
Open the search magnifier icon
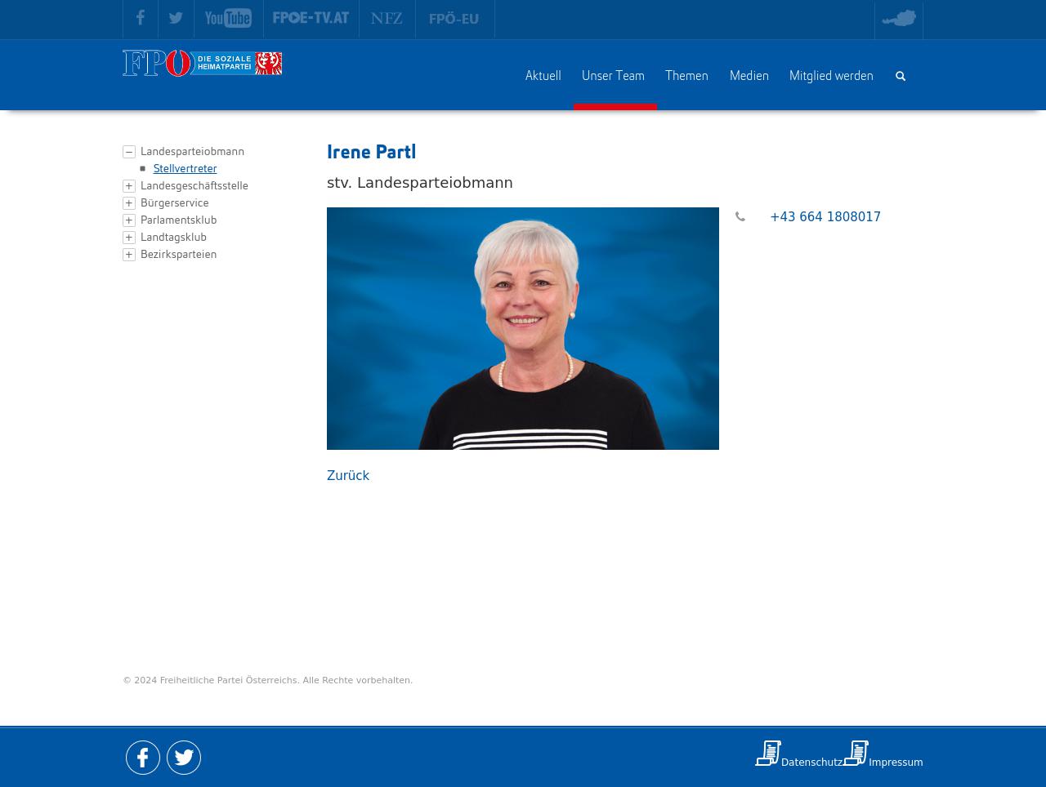click(x=901, y=76)
